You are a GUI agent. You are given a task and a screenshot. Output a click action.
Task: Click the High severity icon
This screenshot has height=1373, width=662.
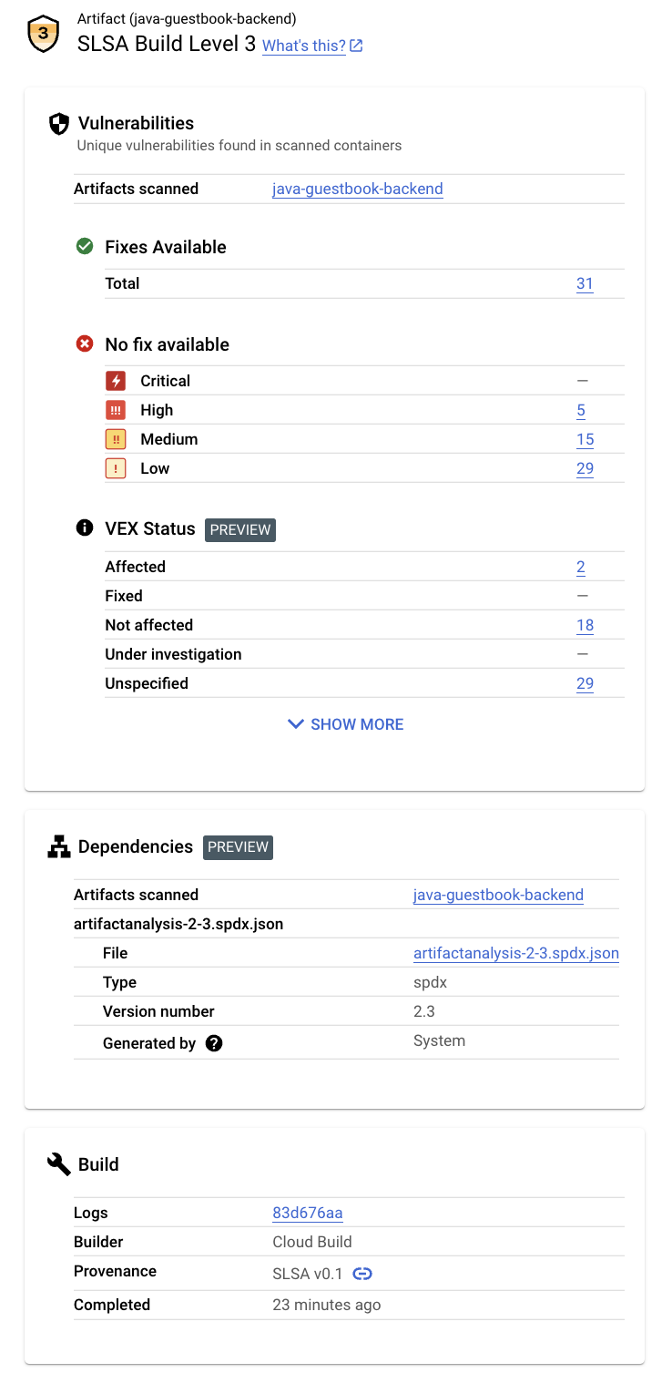(116, 410)
